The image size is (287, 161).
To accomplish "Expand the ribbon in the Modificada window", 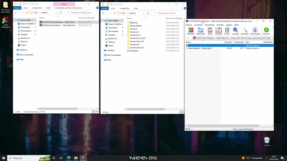I will pos(94,8).
